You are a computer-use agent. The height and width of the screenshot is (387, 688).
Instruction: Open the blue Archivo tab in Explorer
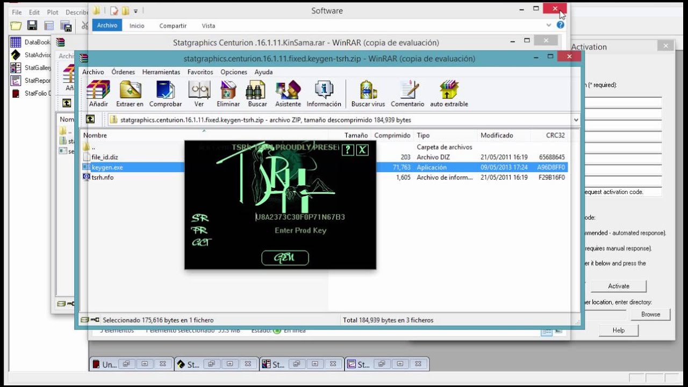[x=107, y=25]
